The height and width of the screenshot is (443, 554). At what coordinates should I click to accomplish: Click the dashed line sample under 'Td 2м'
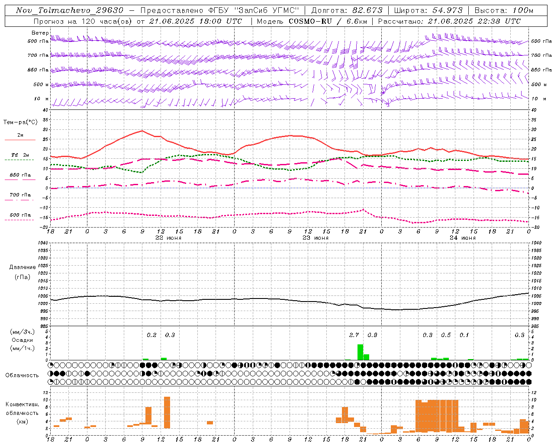tap(20, 160)
